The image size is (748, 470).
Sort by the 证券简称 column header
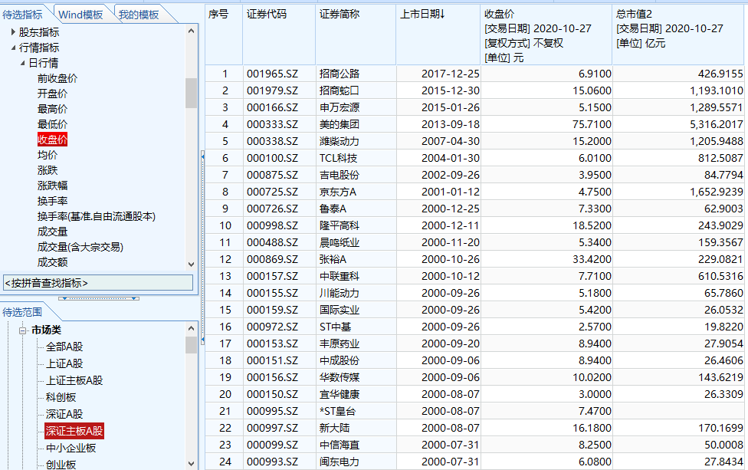tap(356, 35)
